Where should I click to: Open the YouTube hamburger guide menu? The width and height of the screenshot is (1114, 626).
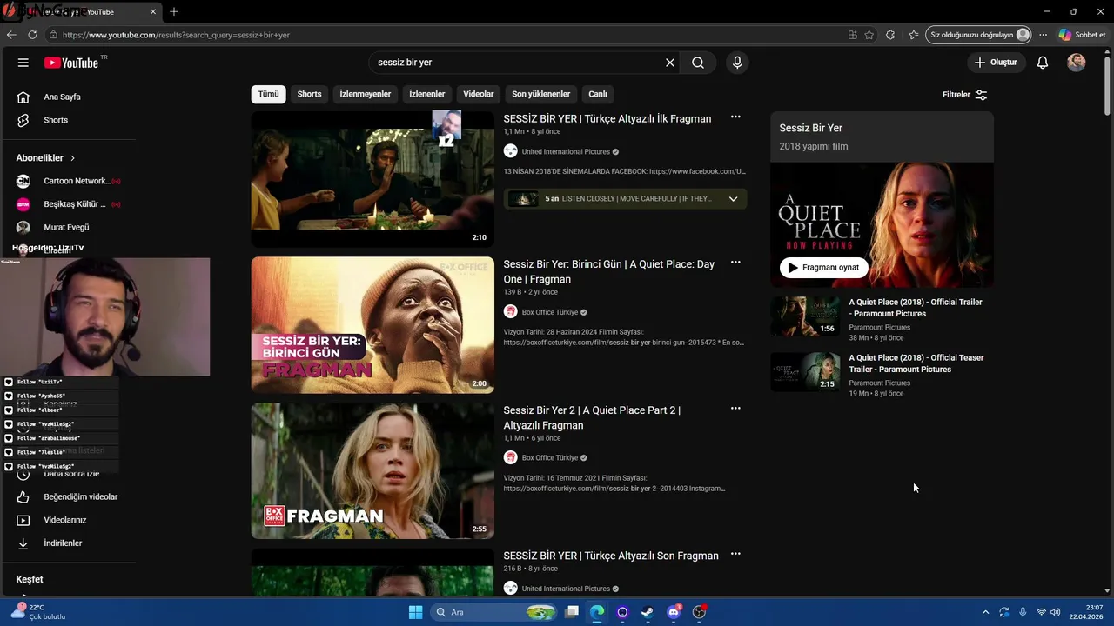point(23,63)
